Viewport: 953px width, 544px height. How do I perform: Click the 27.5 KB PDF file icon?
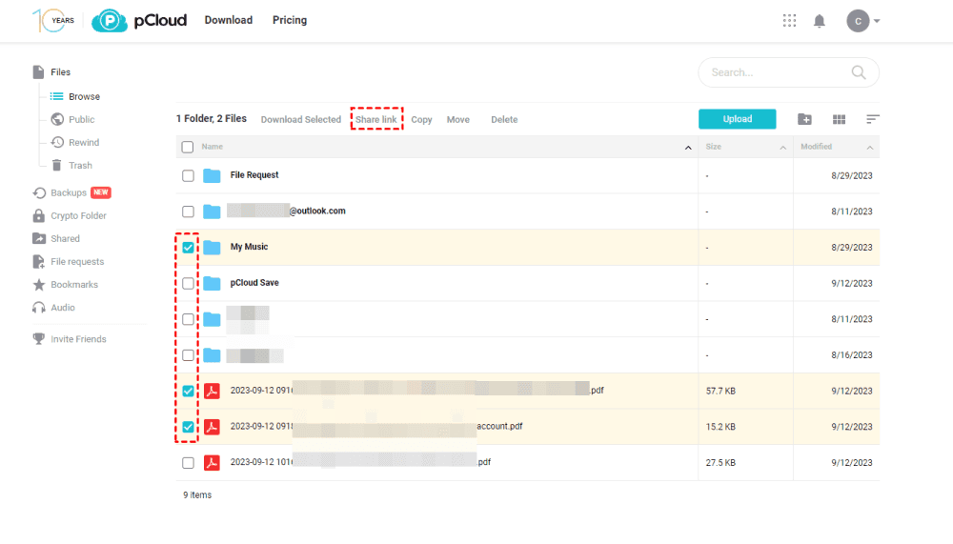[212, 463]
